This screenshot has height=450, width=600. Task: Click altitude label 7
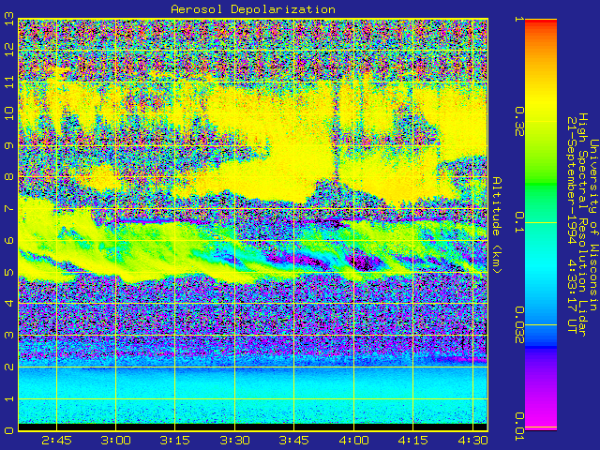[x=9, y=208]
